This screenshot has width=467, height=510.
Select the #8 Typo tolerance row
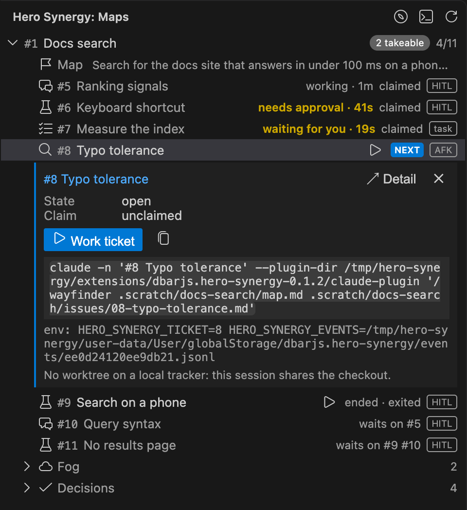coord(233,150)
